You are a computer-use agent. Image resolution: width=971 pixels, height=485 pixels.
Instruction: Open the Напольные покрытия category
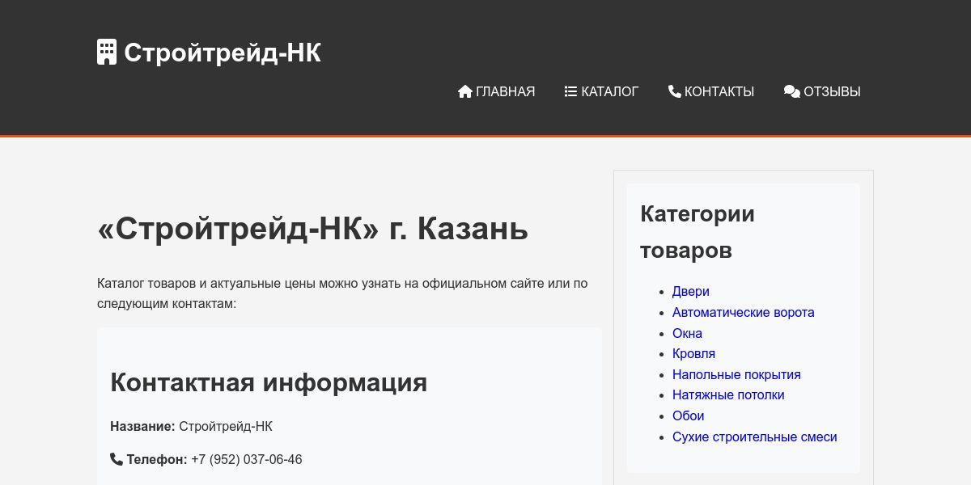(736, 374)
